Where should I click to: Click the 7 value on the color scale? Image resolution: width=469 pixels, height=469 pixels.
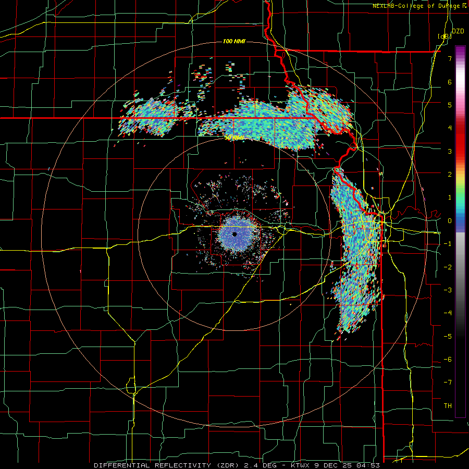tap(450, 58)
